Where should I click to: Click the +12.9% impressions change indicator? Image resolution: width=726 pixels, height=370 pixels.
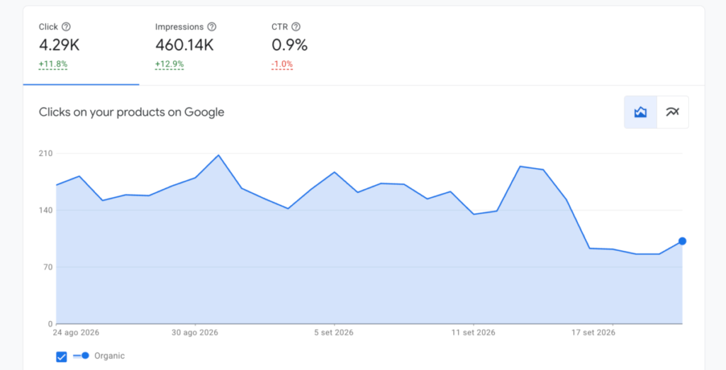coord(169,64)
